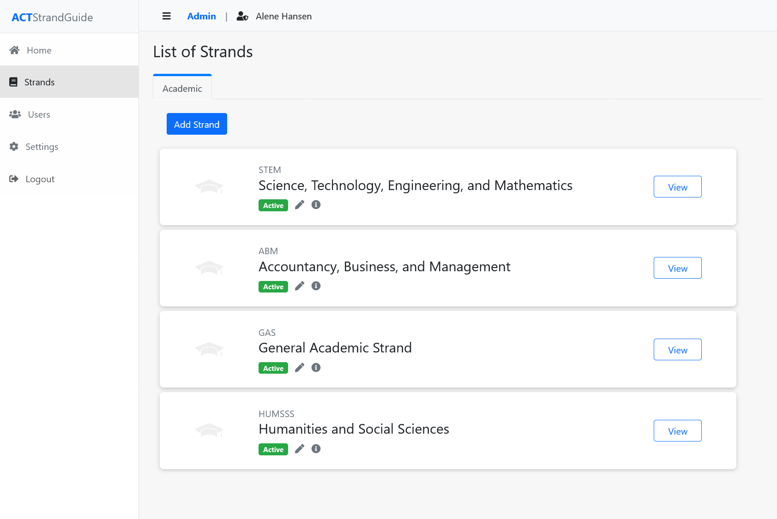Click Logout in the sidebar
Screen dimensions: 777x519
click(40, 179)
